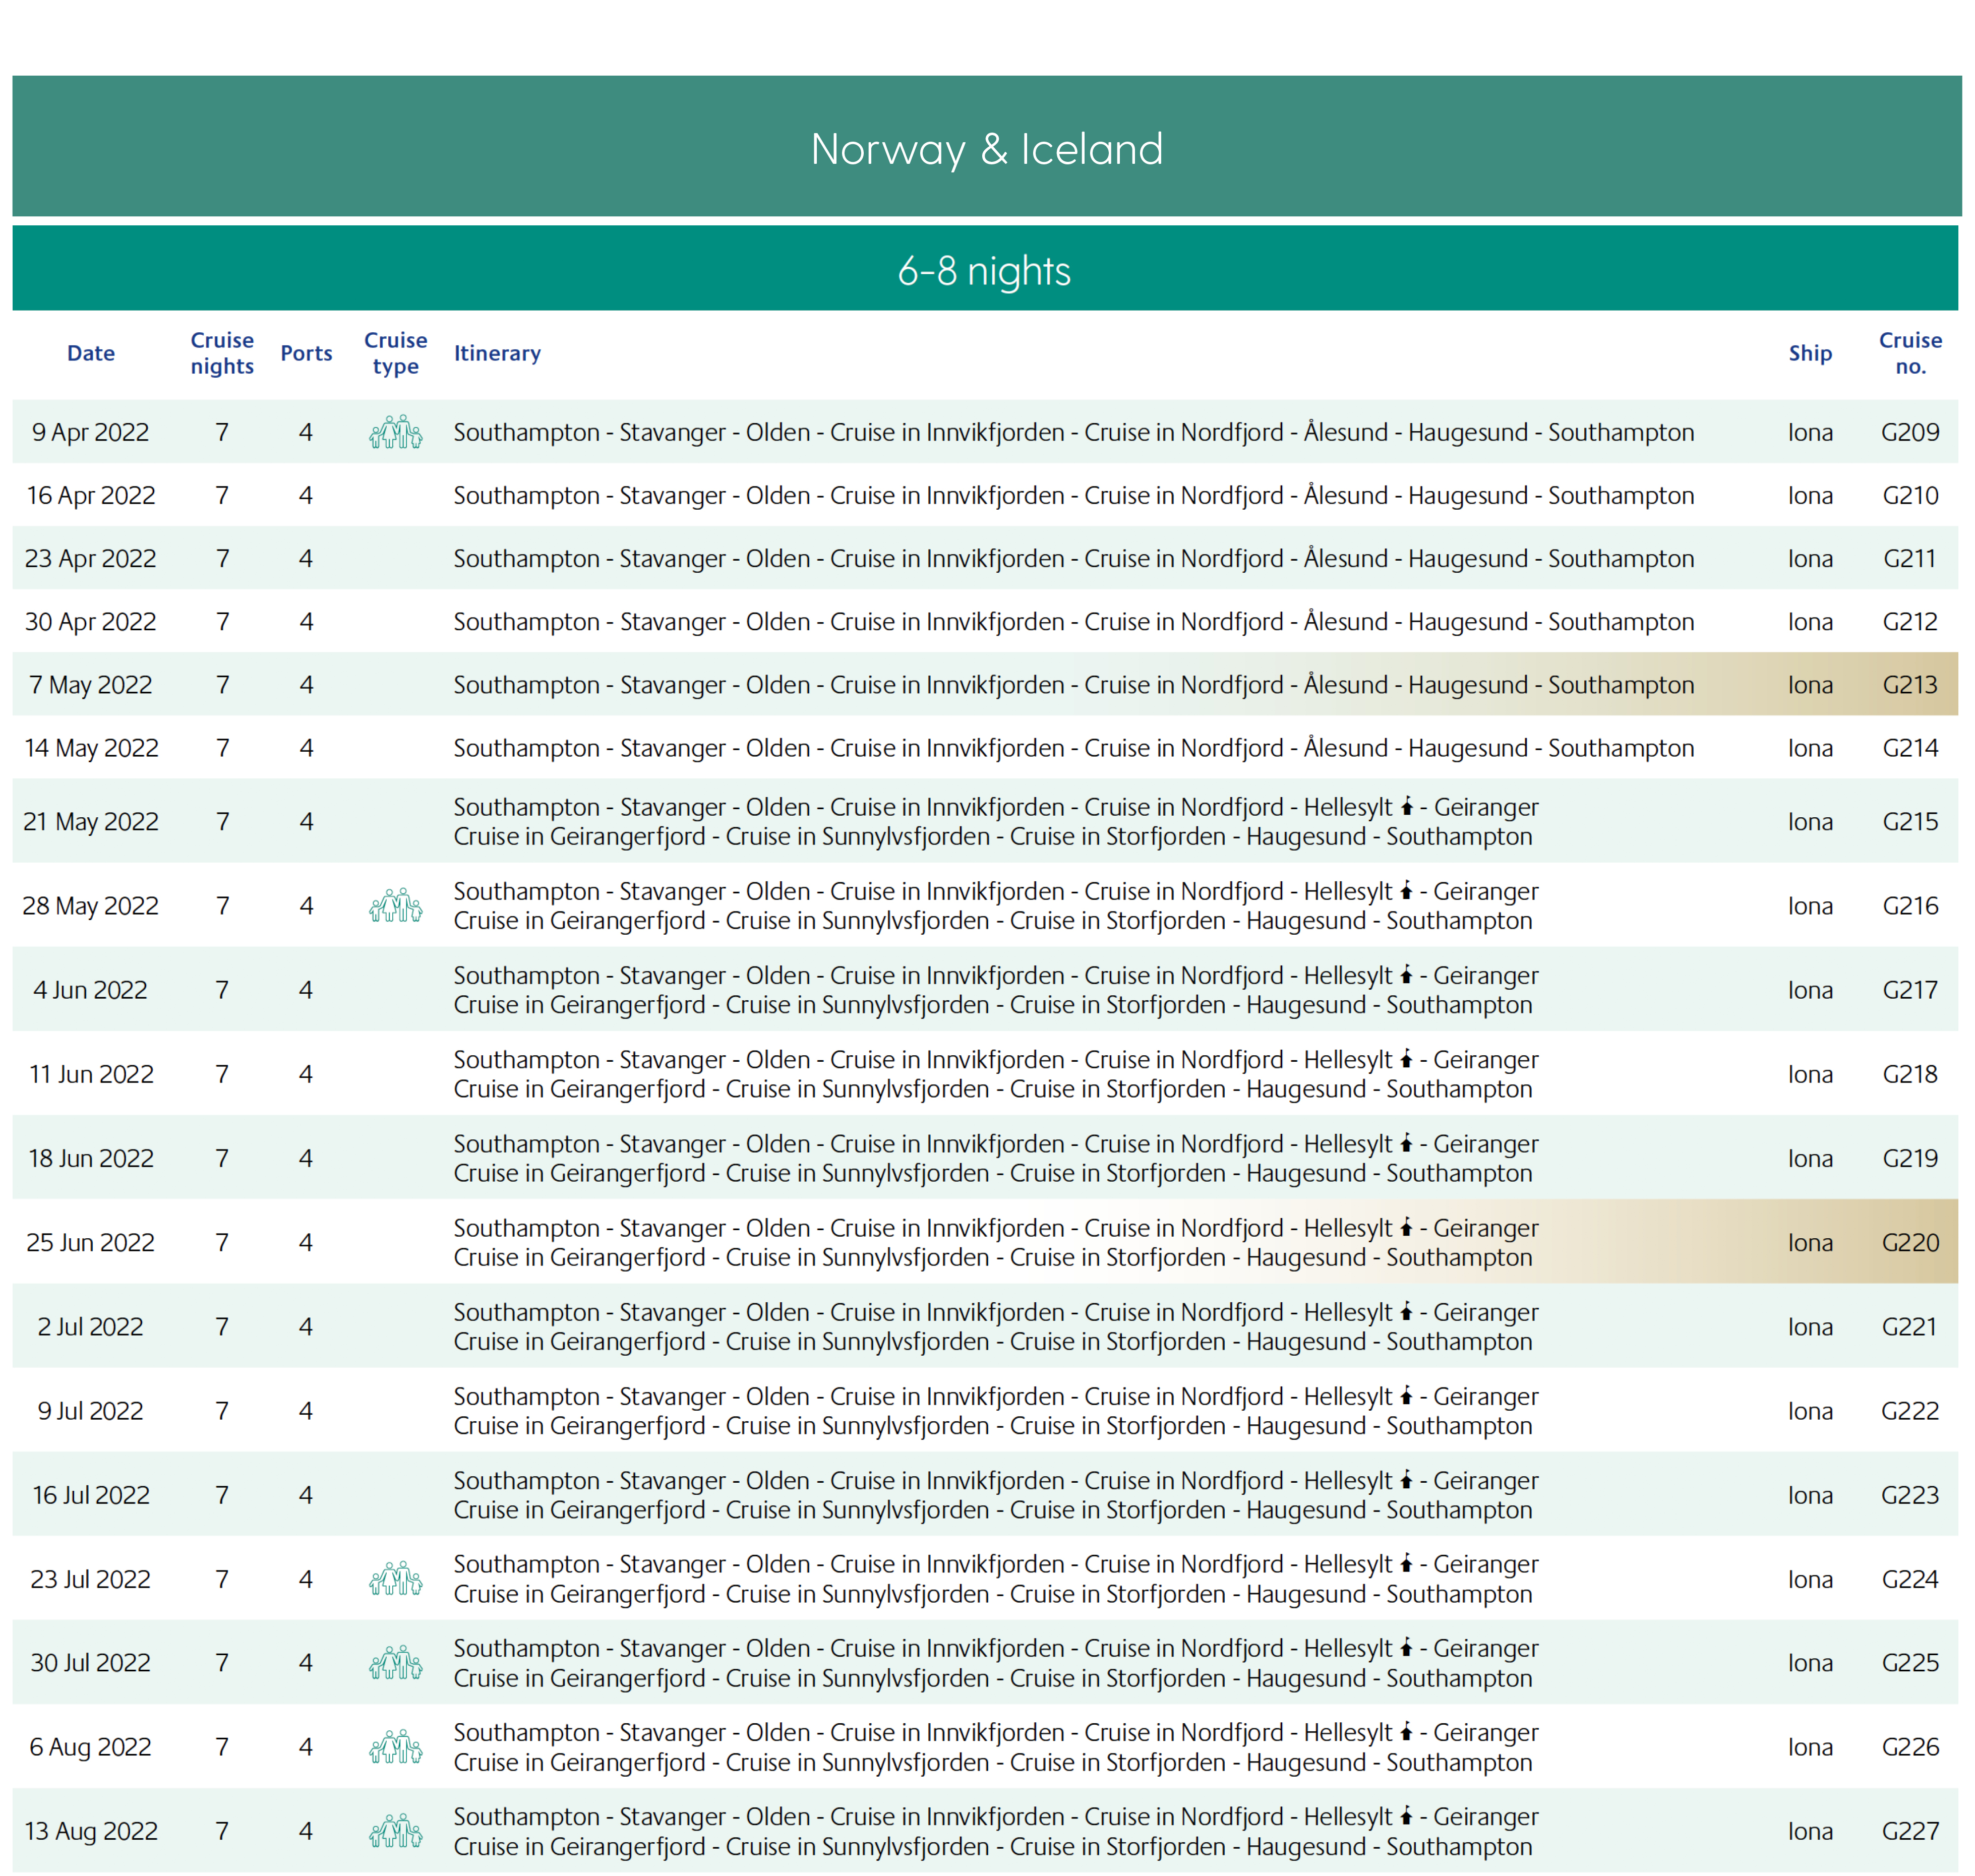Select the date 14 May 2022
The width and height of the screenshot is (1975, 1876).
pos(91,748)
